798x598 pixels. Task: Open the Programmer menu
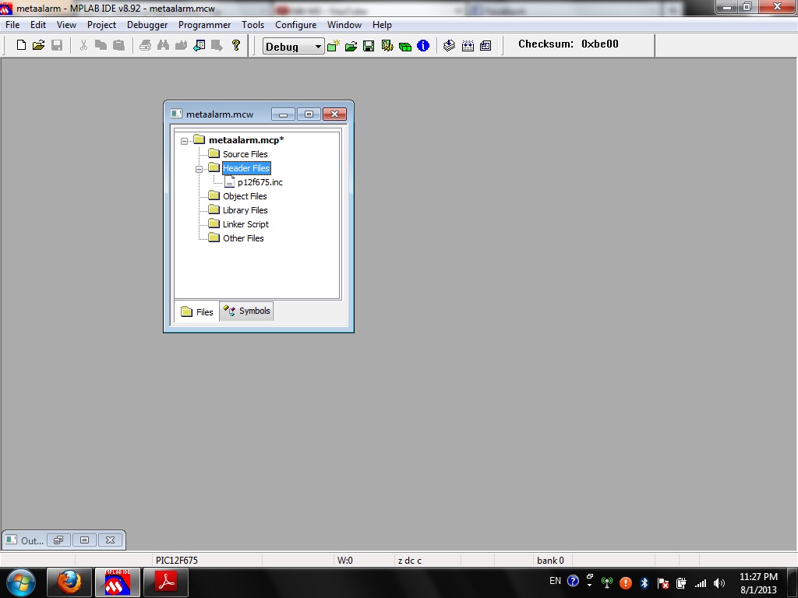[205, 25]
